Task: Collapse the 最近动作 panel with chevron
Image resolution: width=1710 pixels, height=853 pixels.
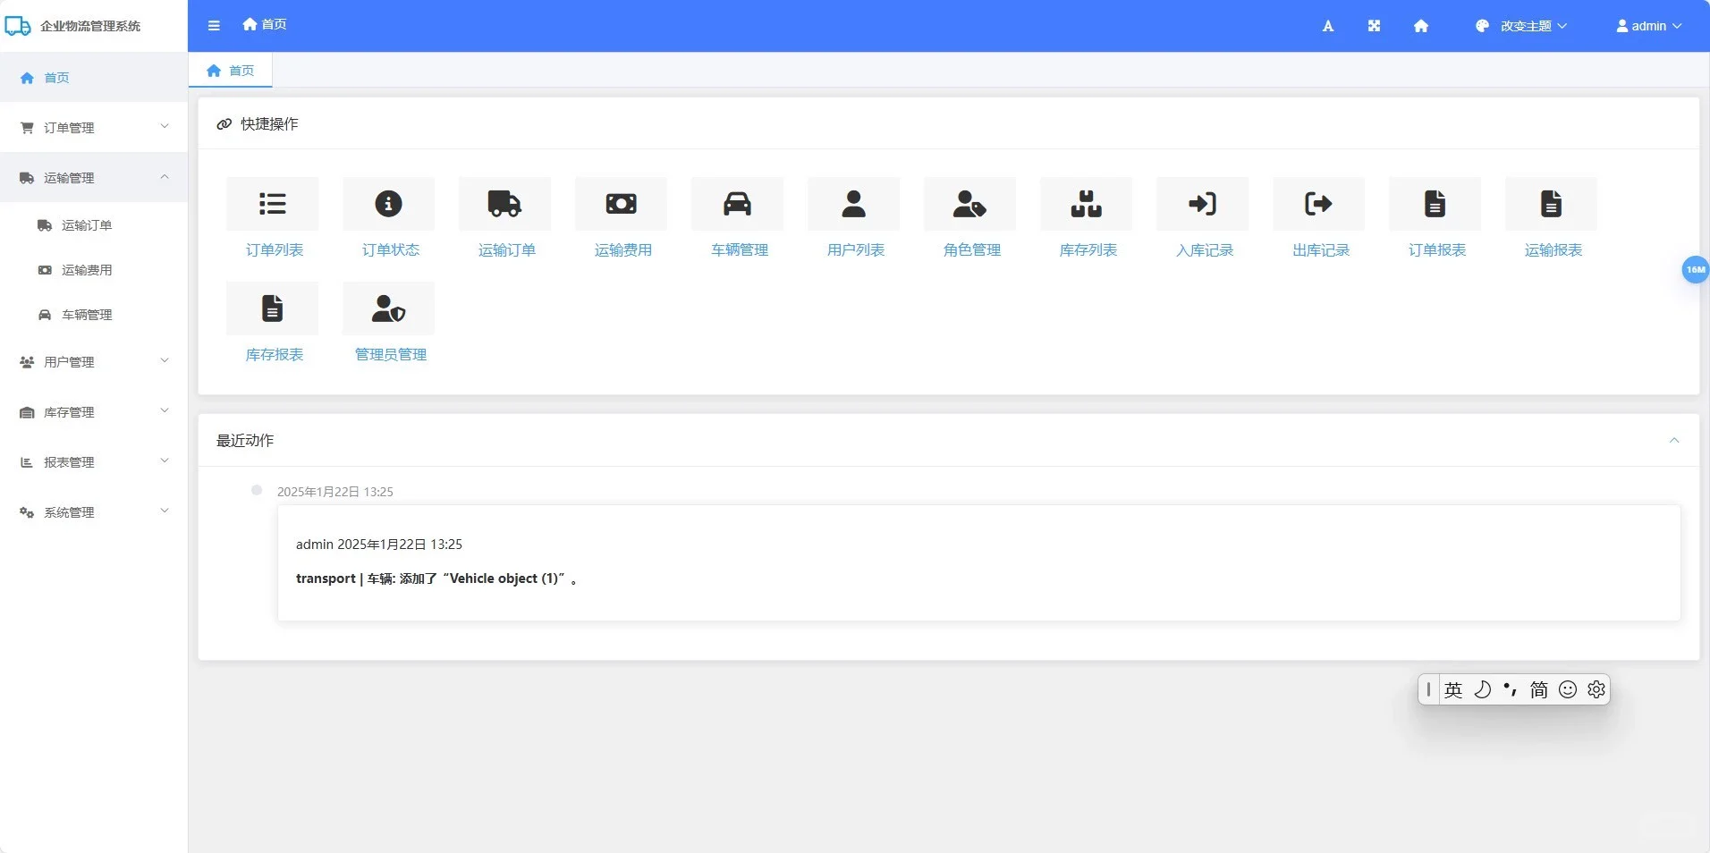Action: [x=1674, y=440]
